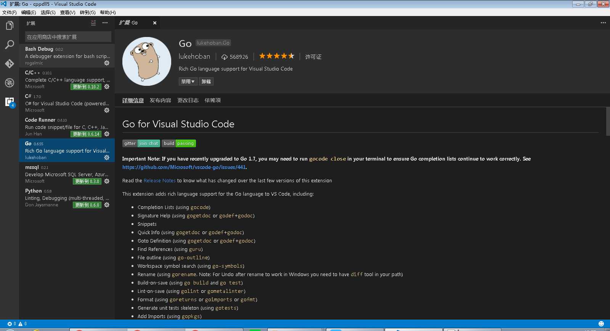Screen dimensions: 610x331
Task: Click the 'Go for Visual Studio Code' heading
Action: tap(178, 124)
